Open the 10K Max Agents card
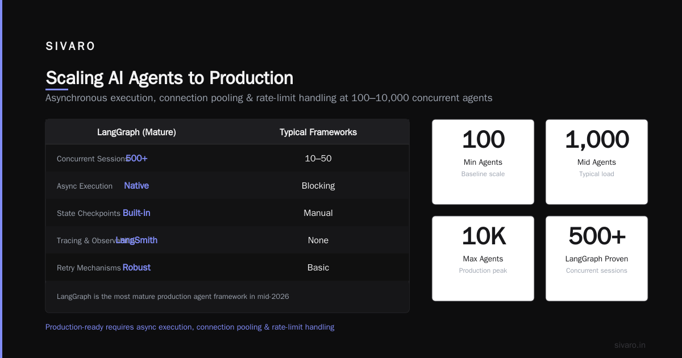682x358 pixels. [x=483, y=259]
